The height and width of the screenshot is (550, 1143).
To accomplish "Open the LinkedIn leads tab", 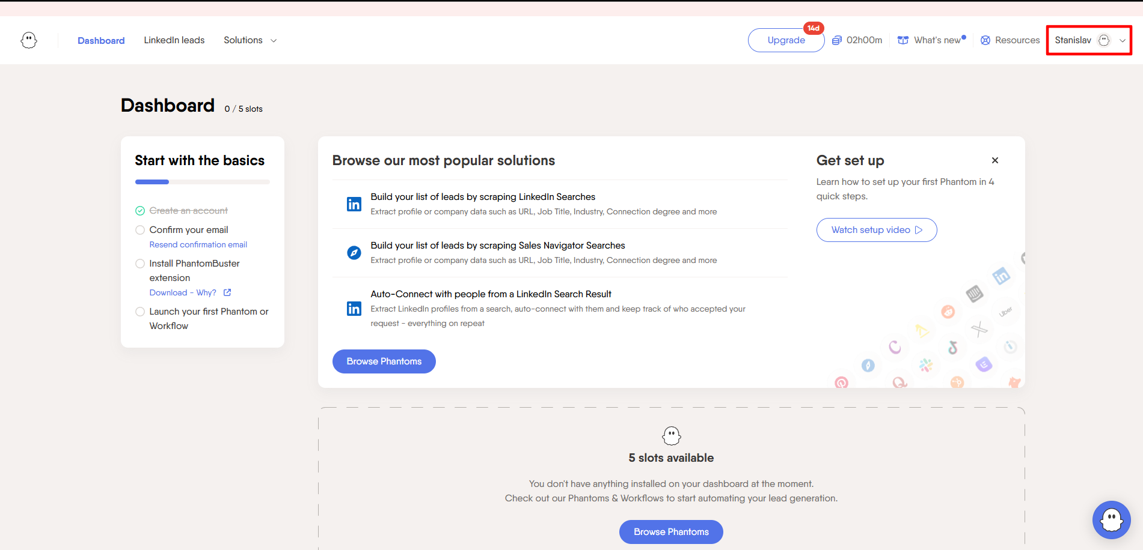I will click(174, 40).
